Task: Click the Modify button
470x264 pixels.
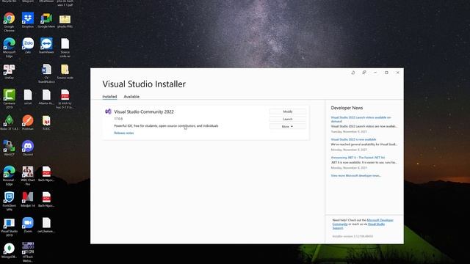Action: (288, 111)
